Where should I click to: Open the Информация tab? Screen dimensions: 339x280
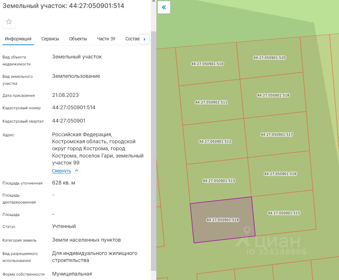tap(18, 39)
